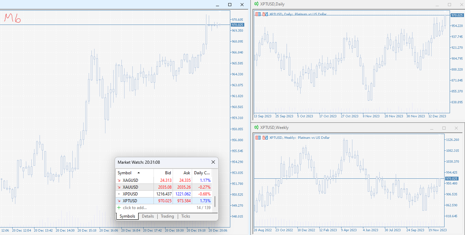Toggle one-click trading icon on Weekly chart
This screenshot has width=465, height=235.
tap(265, 138)
